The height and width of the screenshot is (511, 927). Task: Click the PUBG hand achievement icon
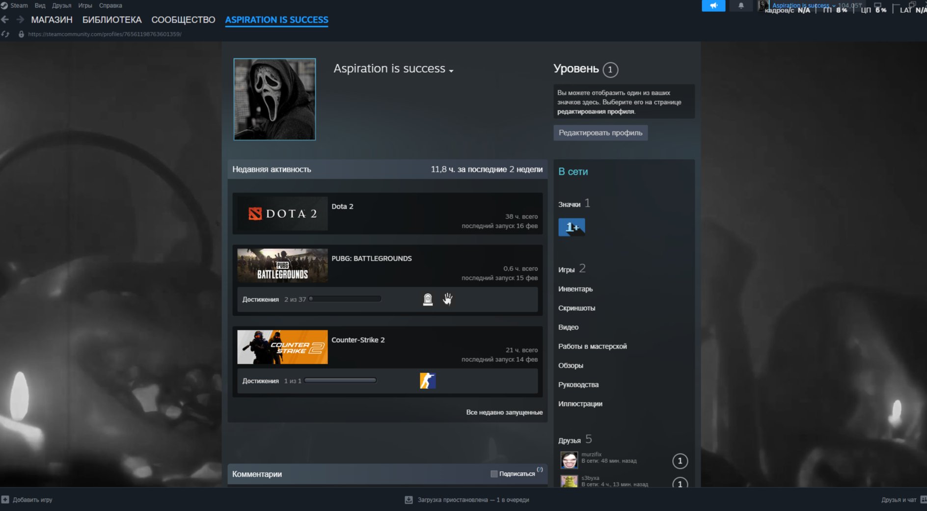(x=447, y=299)
